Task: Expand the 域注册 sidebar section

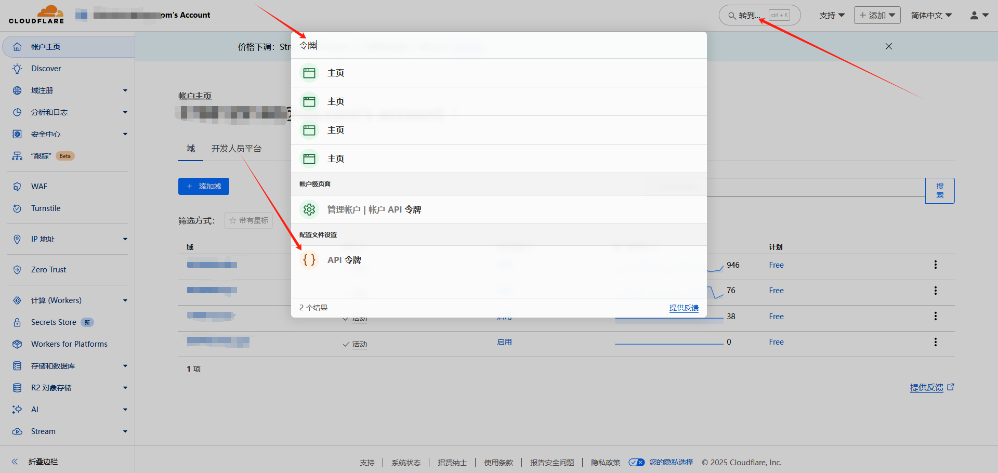Action: 125,90
